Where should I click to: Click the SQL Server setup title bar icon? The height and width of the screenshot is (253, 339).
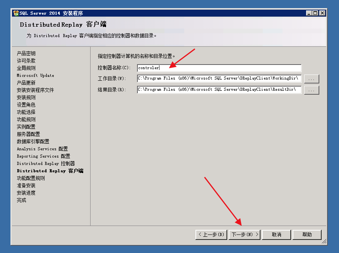16,13
